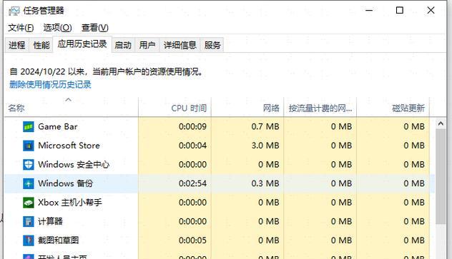Image resolution: width=452 pixels, height=259 pixels.
Task: Click the usage summary text since 2024/10/22
Action: (106, 71)
